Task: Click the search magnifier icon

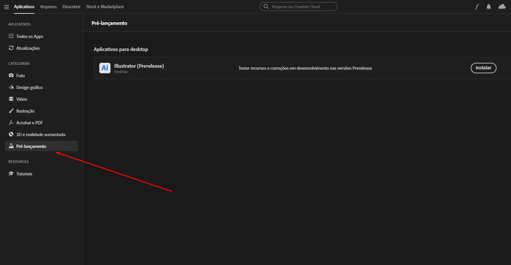Action: [266, 7]
